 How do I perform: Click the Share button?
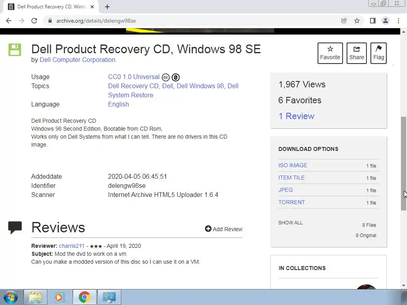357,53
